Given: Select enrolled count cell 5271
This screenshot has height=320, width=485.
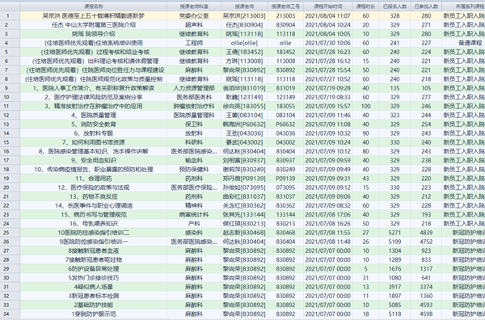Looking at the screenshot, I should (x=394, y=233).
